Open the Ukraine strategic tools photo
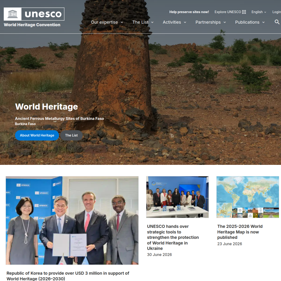Viewport: 281px width, 281px height. [x=177, y=197]
